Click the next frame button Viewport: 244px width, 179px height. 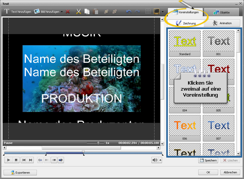pyautogui.click(x=30, y=160)
